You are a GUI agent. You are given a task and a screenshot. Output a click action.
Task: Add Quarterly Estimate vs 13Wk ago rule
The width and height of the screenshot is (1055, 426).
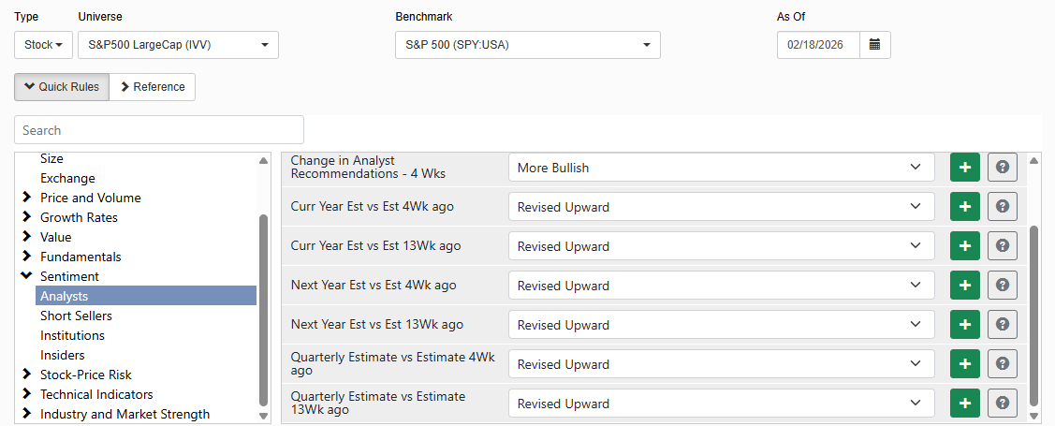(x=965, y=404)
